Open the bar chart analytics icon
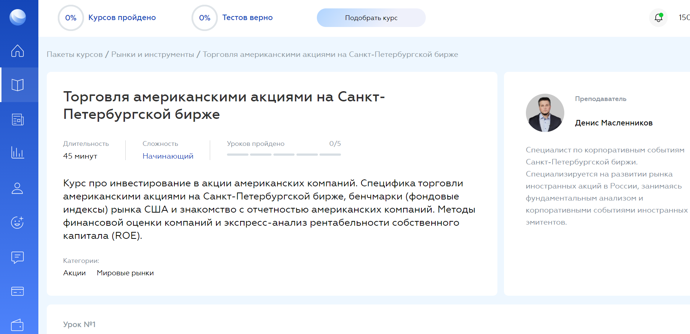 coord(18,152)
